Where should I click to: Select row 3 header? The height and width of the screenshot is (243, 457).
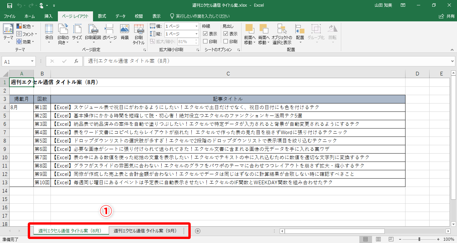[x=5, y=99]
